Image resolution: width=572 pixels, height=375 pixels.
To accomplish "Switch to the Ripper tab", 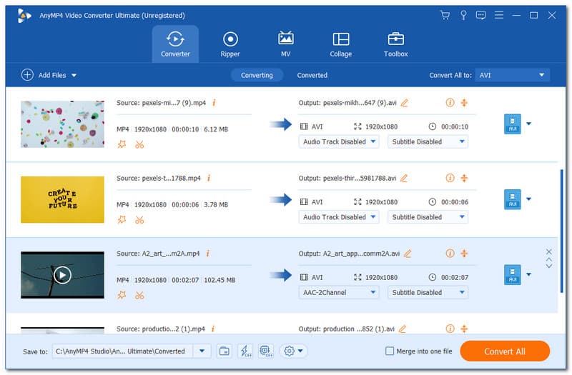I will coord(230,44).
